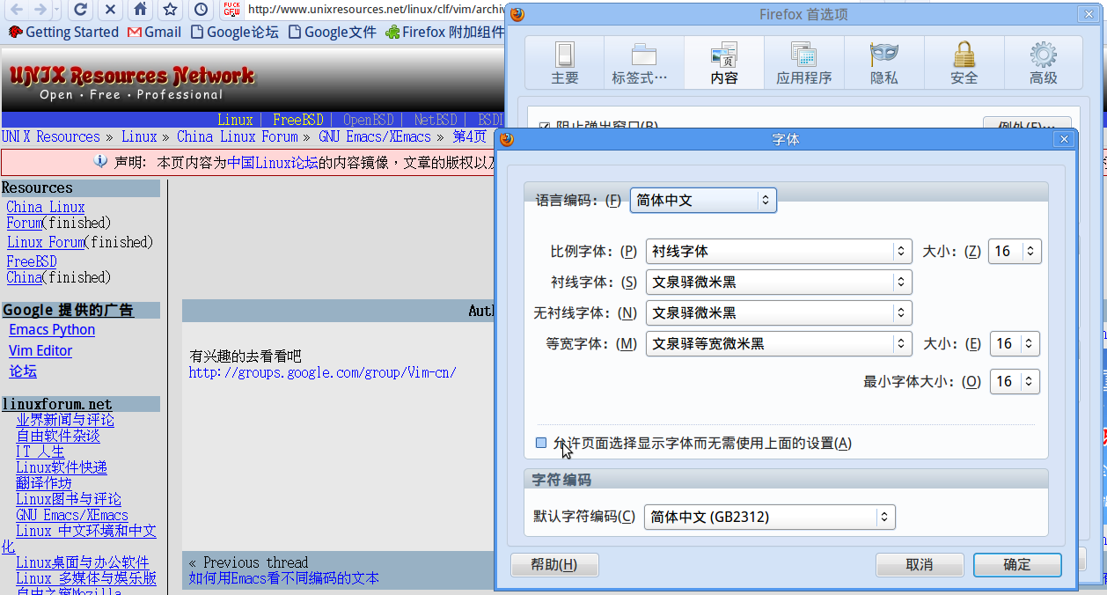Toggle the 阻止弹出窗口 checkbox
Viewport: 1107px width, 595px height.
click(x=544, y=126)
